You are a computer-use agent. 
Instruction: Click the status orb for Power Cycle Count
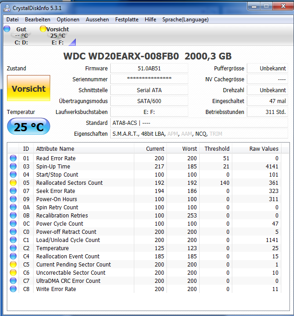click(13, 223)
